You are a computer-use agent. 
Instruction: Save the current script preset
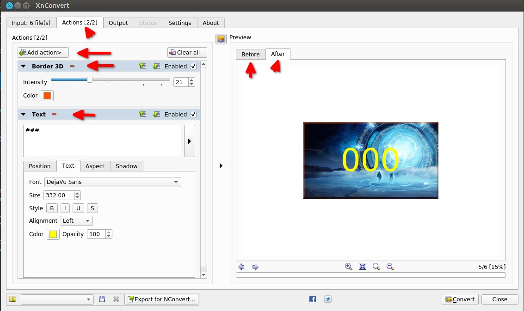click(102, 299)
